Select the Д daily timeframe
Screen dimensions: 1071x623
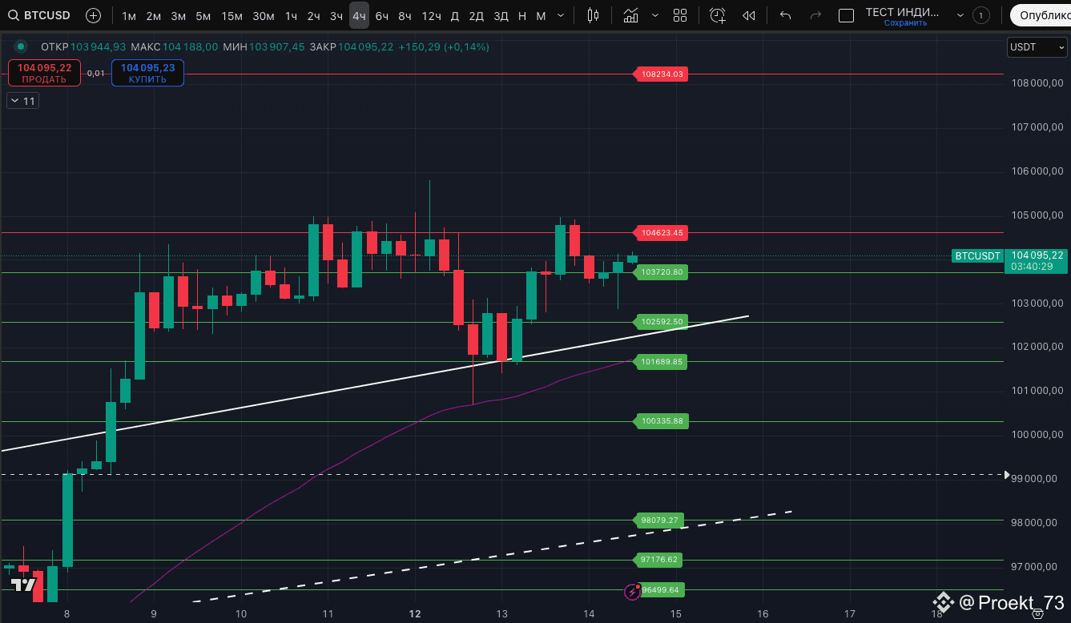point(454,15)
